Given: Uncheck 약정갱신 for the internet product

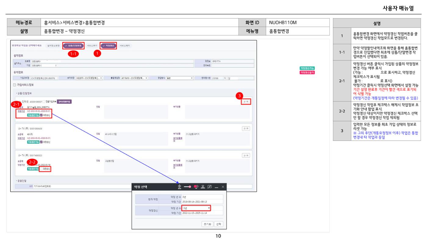Looking at the screenshot, I should point(42,115).
